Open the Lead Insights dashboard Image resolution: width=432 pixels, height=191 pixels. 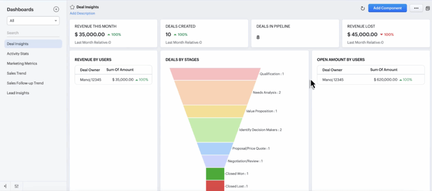point(18,93)
